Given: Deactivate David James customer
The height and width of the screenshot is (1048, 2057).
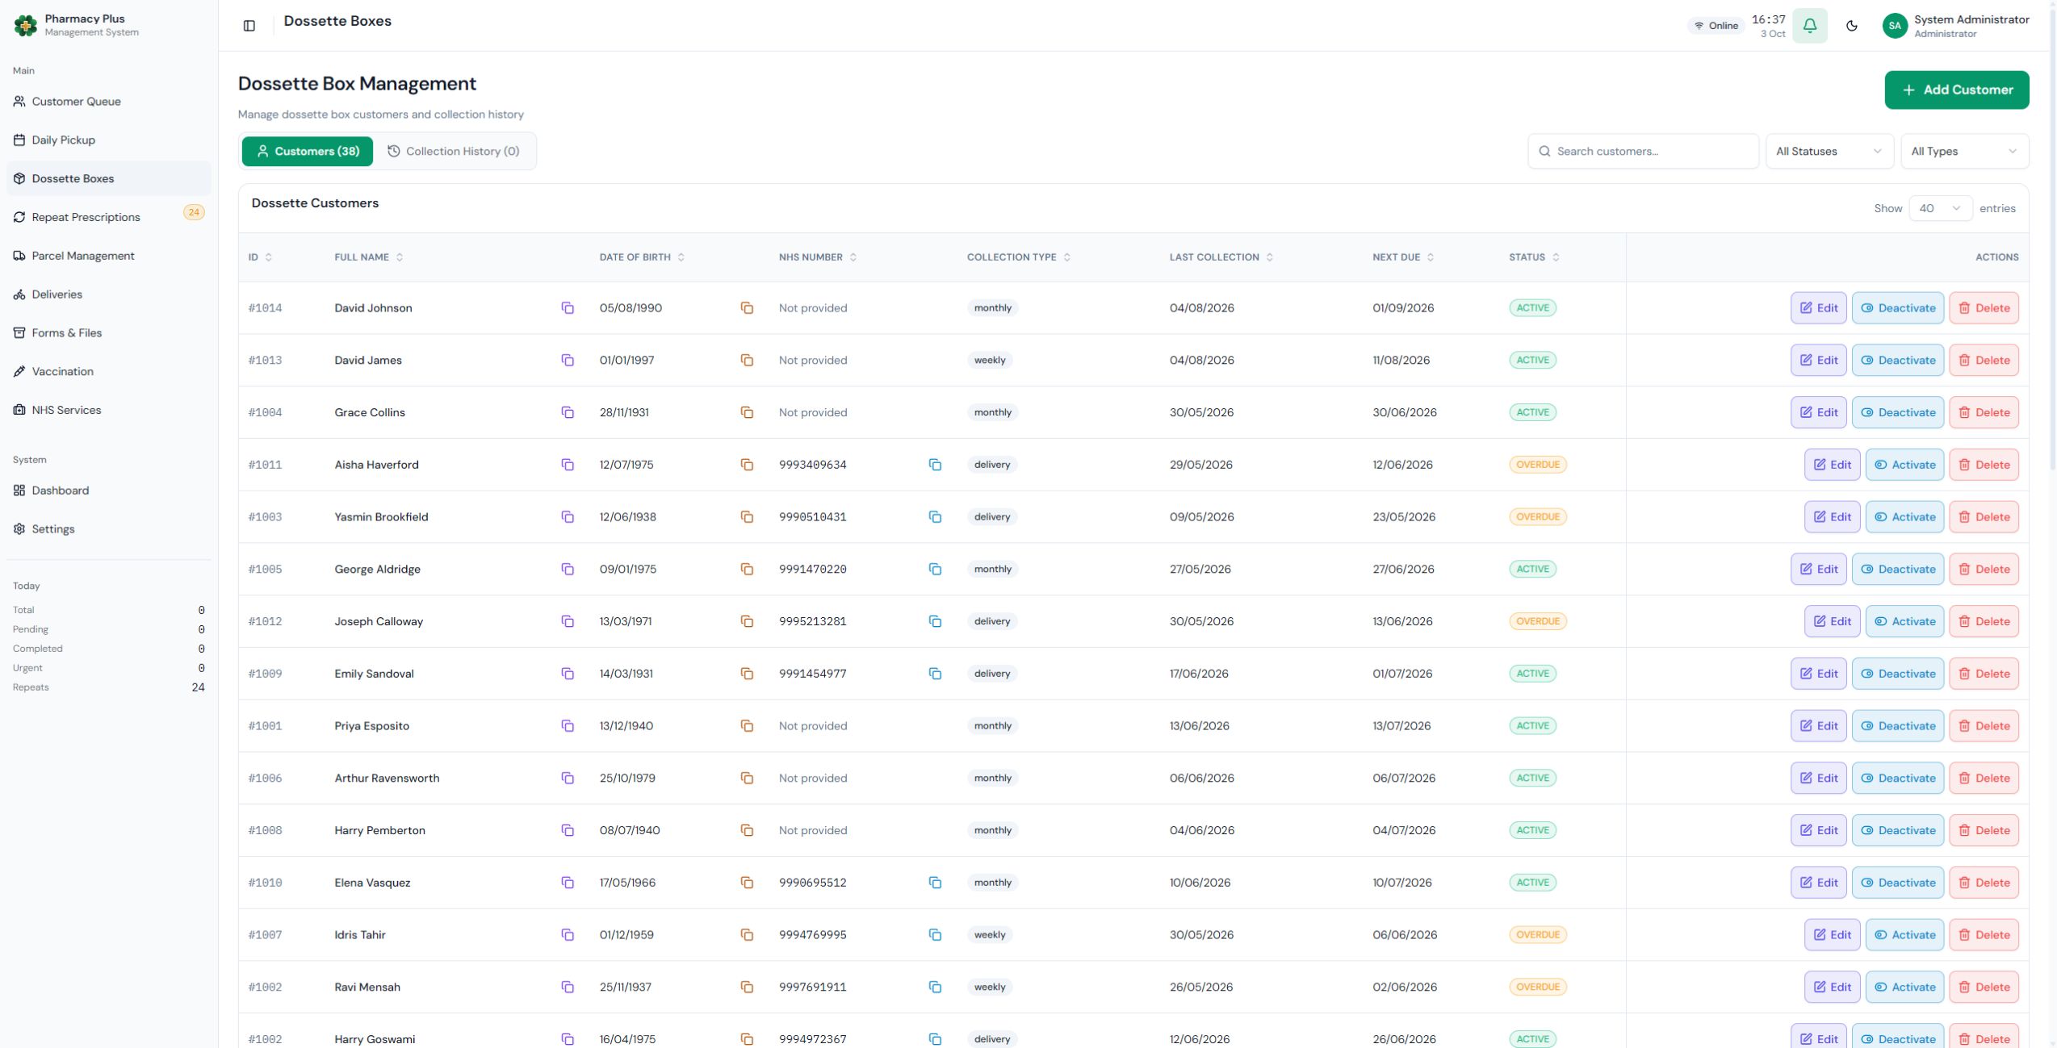Looking at the screenshot, I should (x=1897, y=360).
